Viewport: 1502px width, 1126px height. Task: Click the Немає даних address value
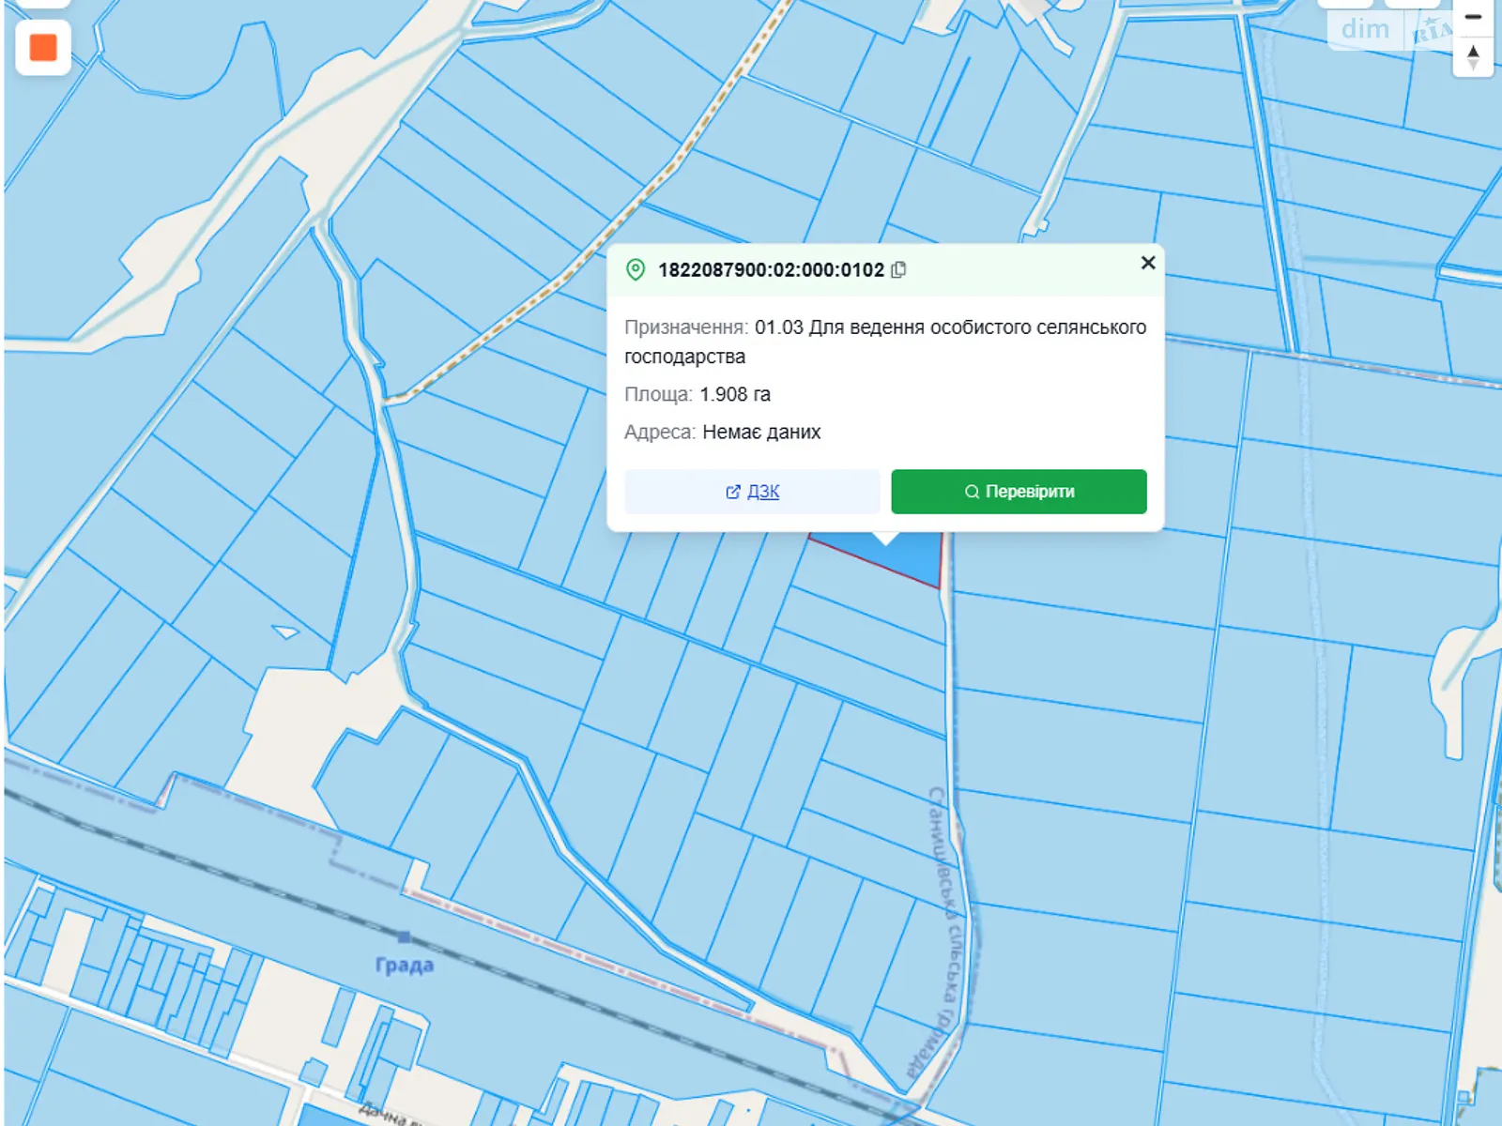point(761,432)
